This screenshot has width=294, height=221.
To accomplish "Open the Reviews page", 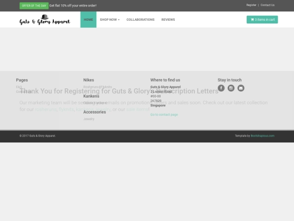I will click(168, 20).
